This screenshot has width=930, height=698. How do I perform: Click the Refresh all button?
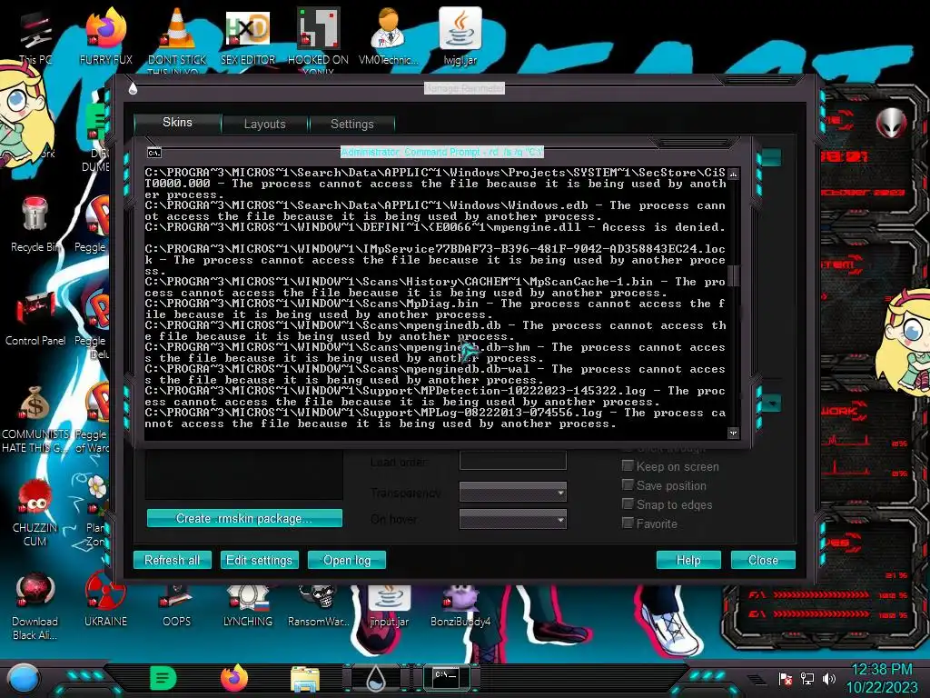[x=172, y=560]
